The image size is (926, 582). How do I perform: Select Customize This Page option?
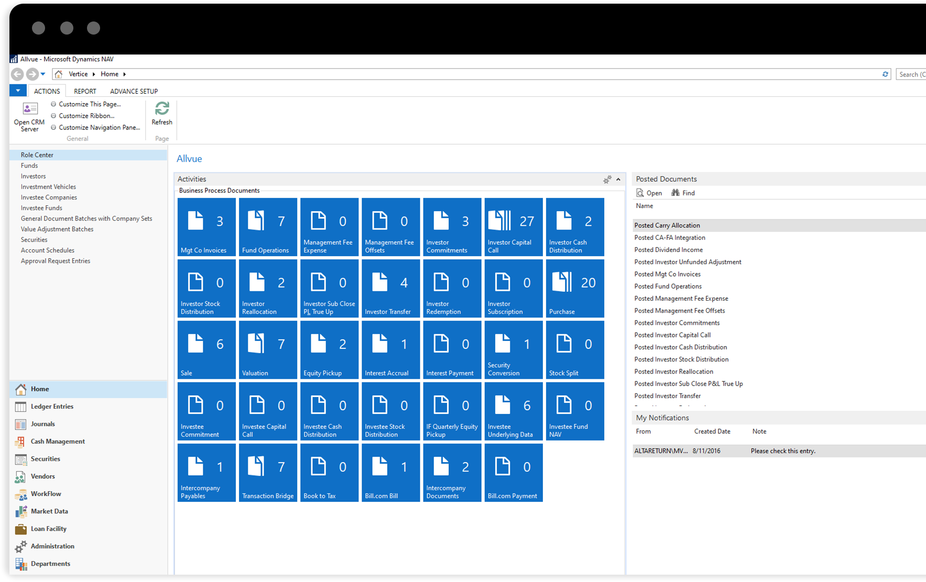[x=89, y=104]
